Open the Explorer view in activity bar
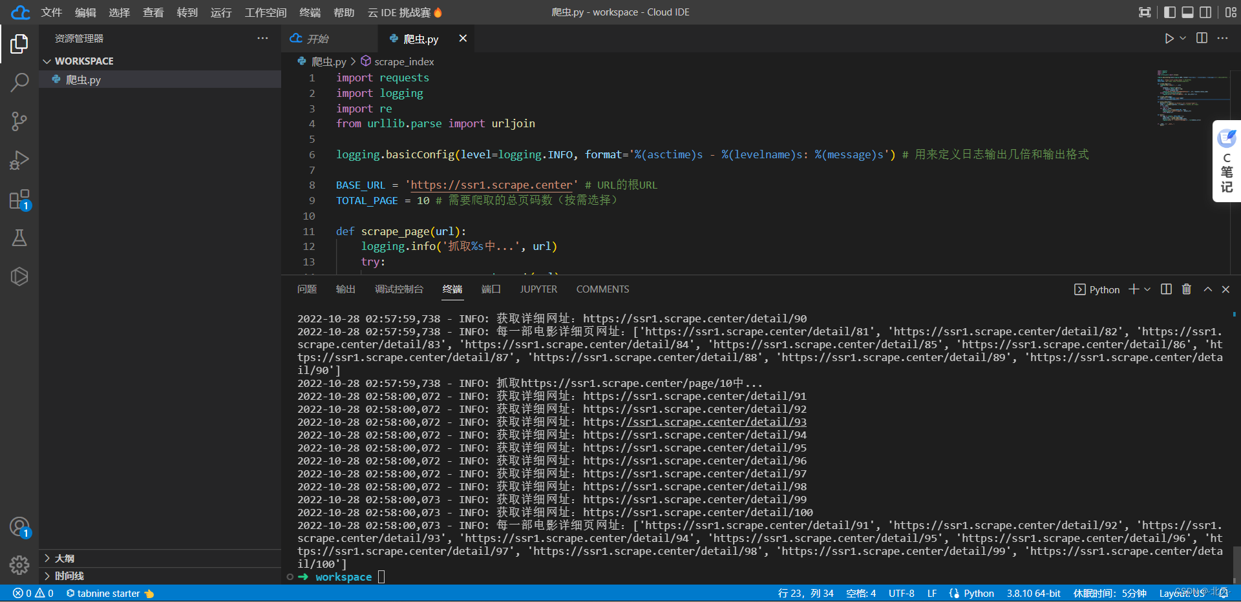Screen dimensions: 1241x602 (x=19, y=44)
